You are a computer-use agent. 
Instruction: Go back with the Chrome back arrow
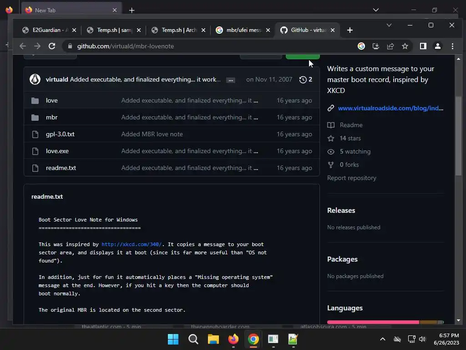tap(23, 46)
